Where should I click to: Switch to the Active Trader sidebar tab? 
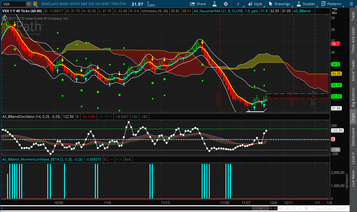click(x=353, y=70)
